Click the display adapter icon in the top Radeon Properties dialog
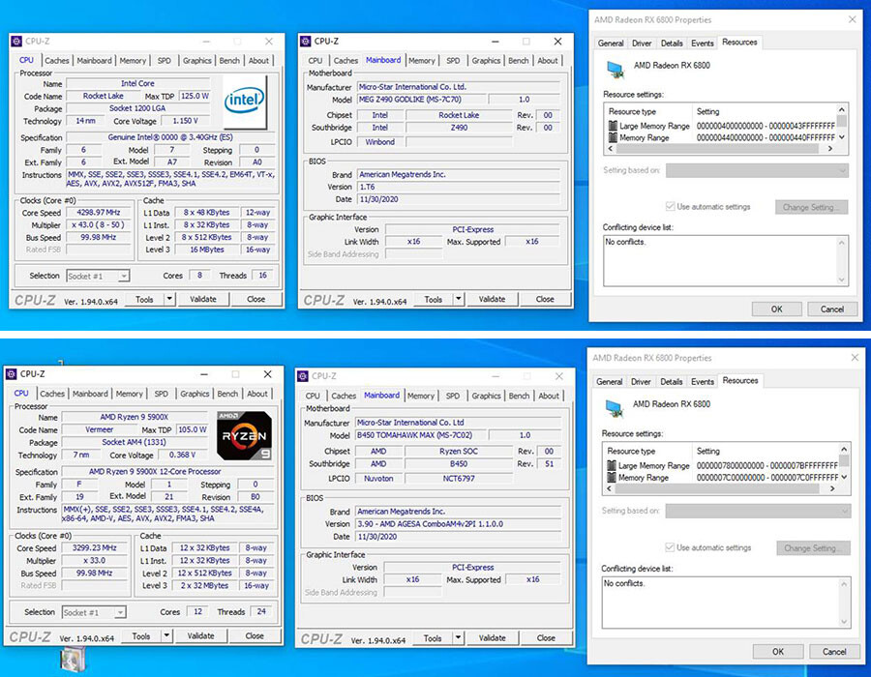The image size is (871, 677). 614,67
